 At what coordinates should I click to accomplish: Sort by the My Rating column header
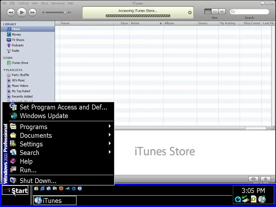[x=229, y=23]
